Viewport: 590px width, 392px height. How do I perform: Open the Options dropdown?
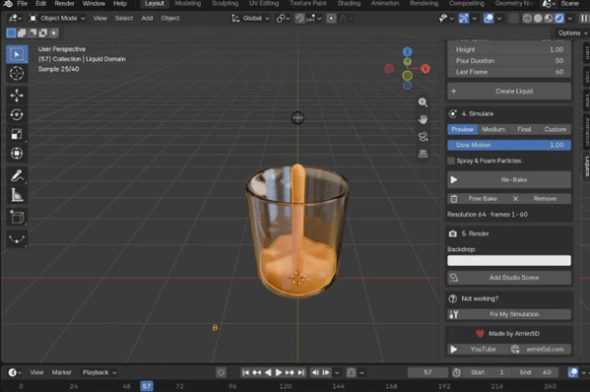(x=572, y=33)
